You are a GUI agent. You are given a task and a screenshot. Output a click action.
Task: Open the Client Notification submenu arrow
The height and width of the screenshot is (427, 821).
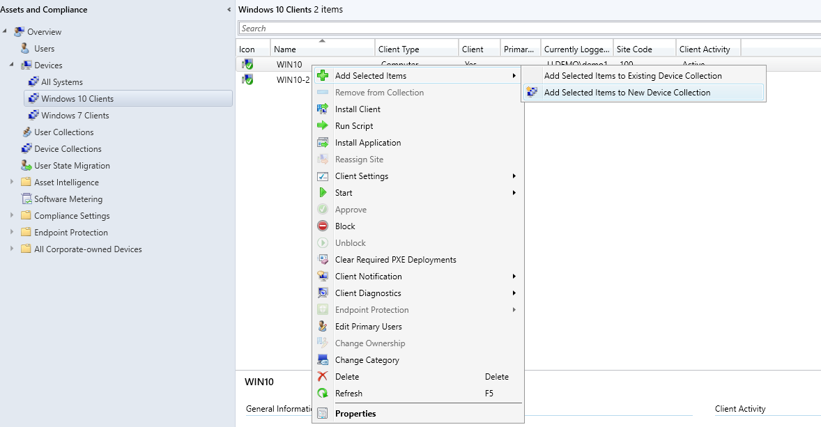coord(514,277)
